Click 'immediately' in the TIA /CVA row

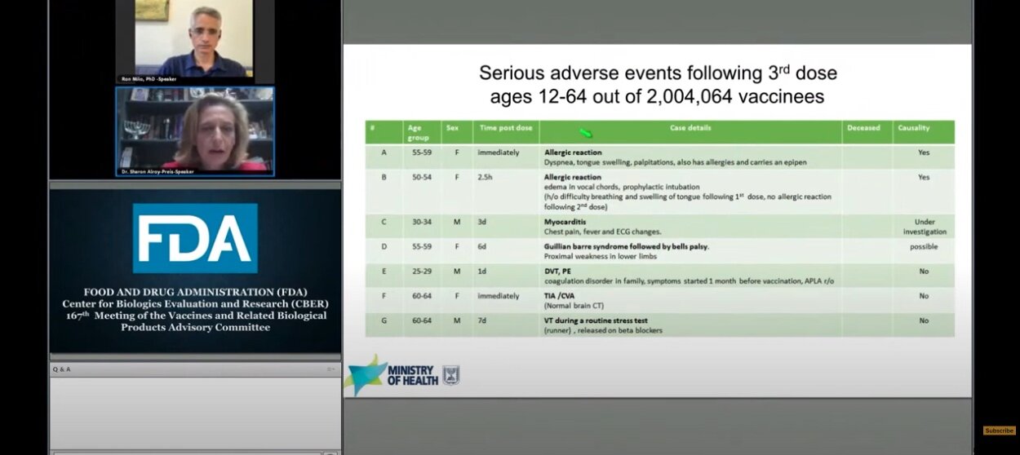[x=498, y=296]
